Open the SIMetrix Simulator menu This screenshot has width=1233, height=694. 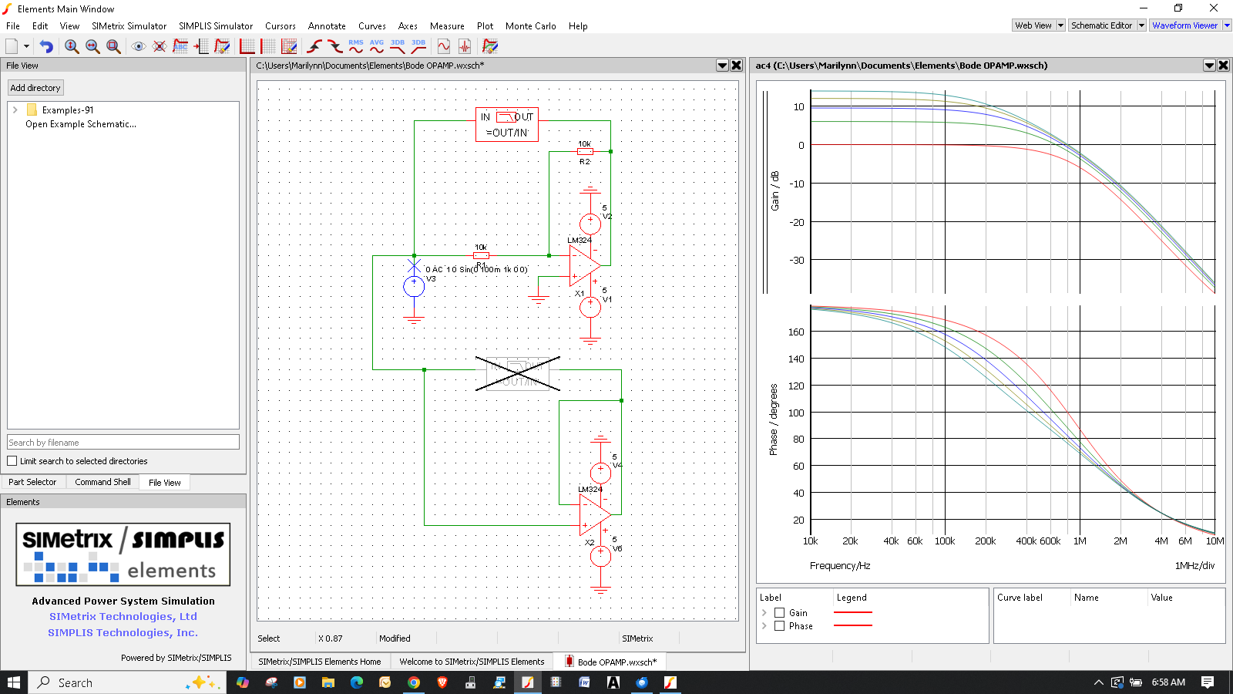129,26
